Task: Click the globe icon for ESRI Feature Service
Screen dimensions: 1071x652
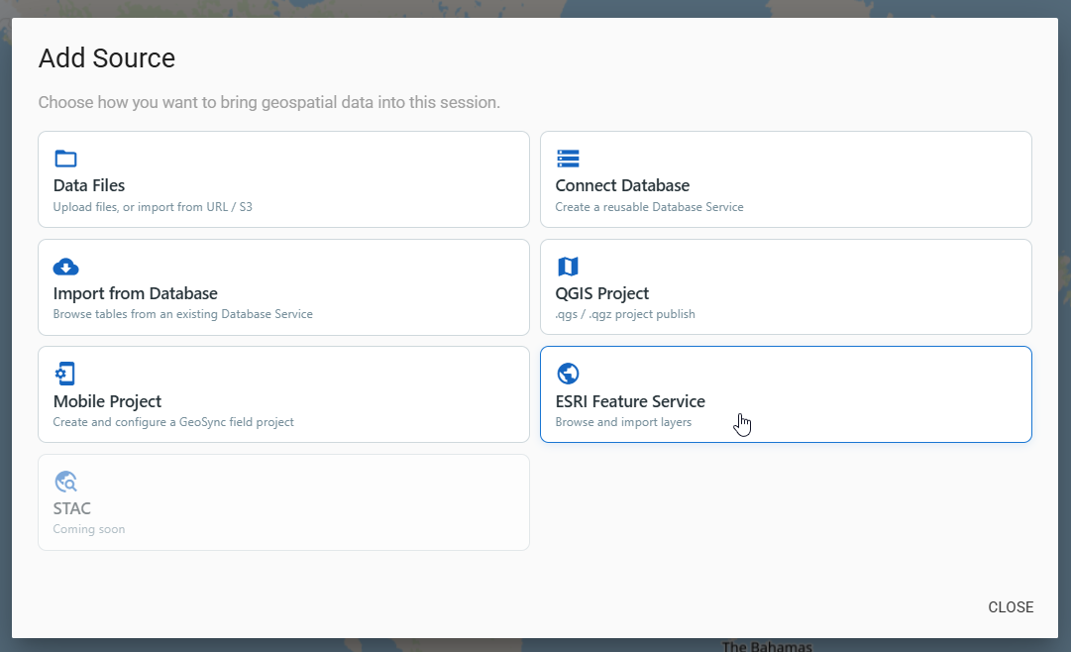Action: pos(568,374)
